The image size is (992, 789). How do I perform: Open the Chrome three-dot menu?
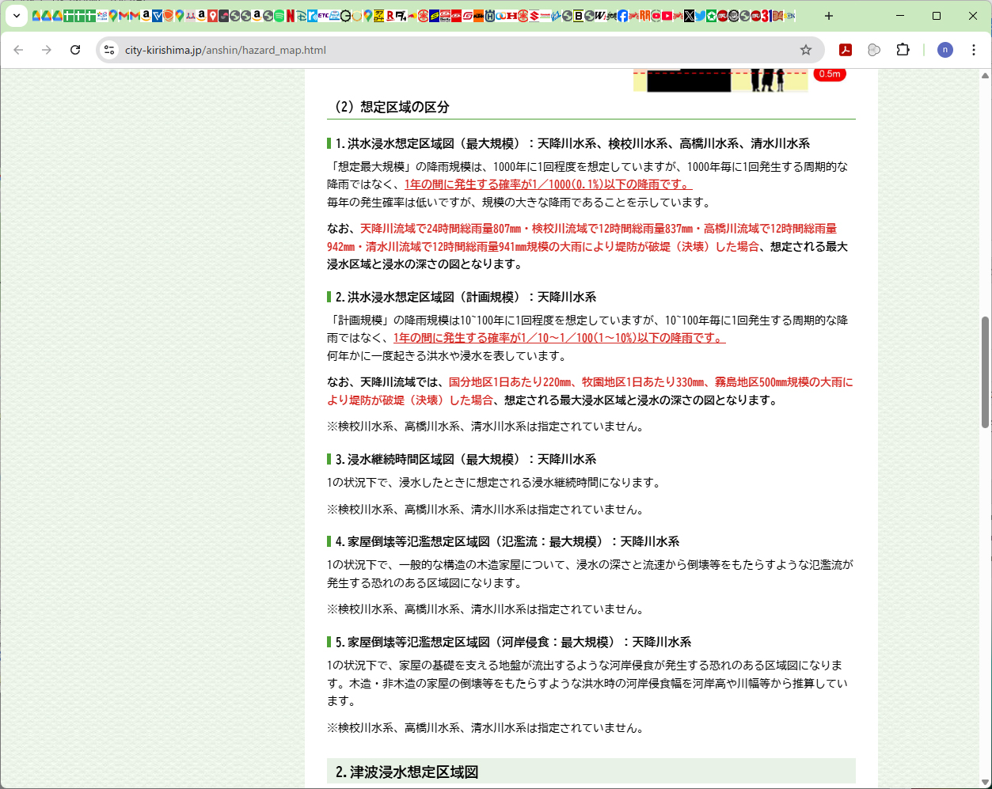click(974, 50)
